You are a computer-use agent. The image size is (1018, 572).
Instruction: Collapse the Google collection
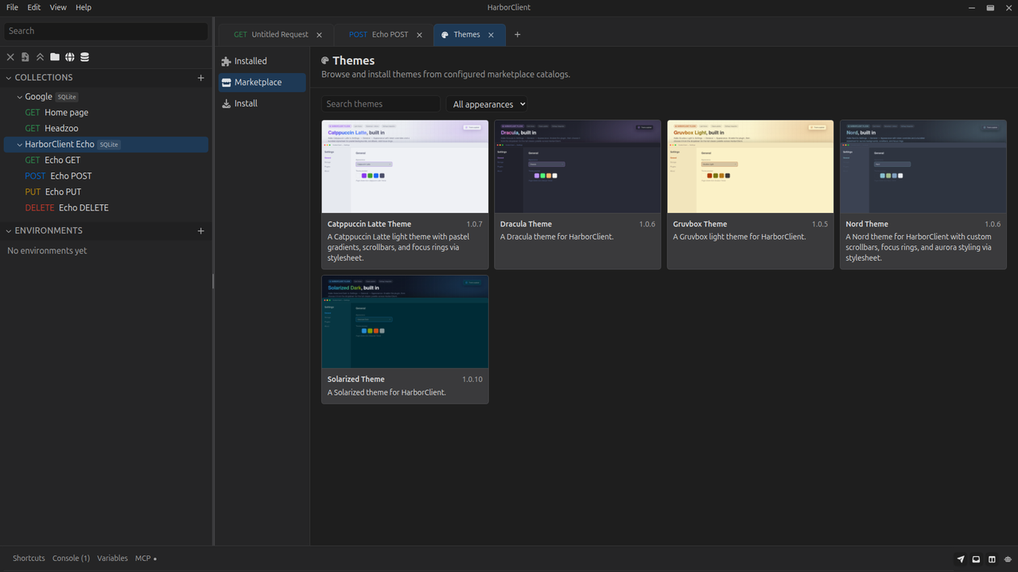[x=20, y=97]
